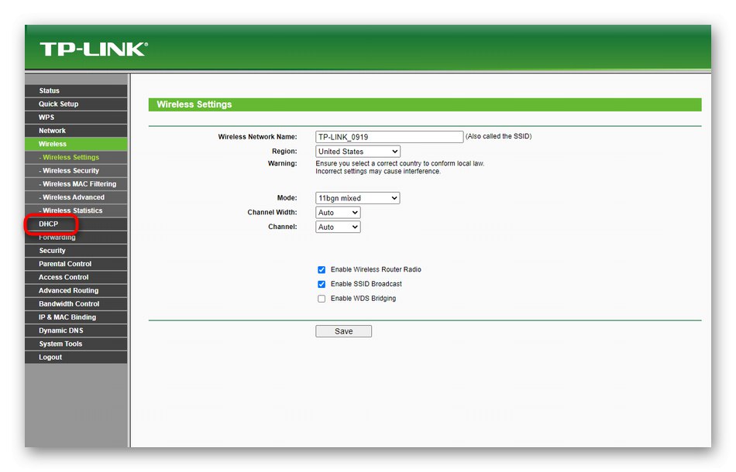Click Logout in the sidebar
Viewport: 736px width, 472px height.
(x=76, y=357)
